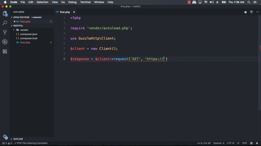This screenshot has height=146, width=261.
Task: Collapse the RESTFUL folder section
Action: pyautogui.click(x=12, y=26)
